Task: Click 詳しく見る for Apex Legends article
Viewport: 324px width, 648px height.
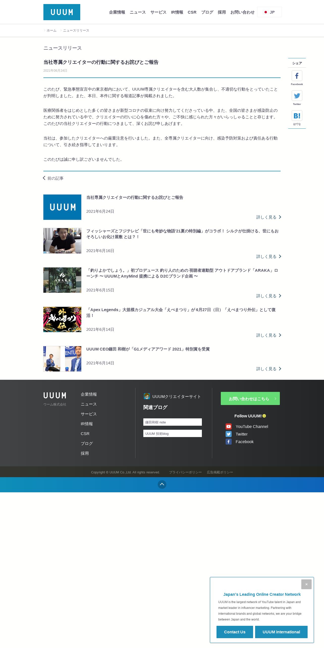Action: pos(269,335)
